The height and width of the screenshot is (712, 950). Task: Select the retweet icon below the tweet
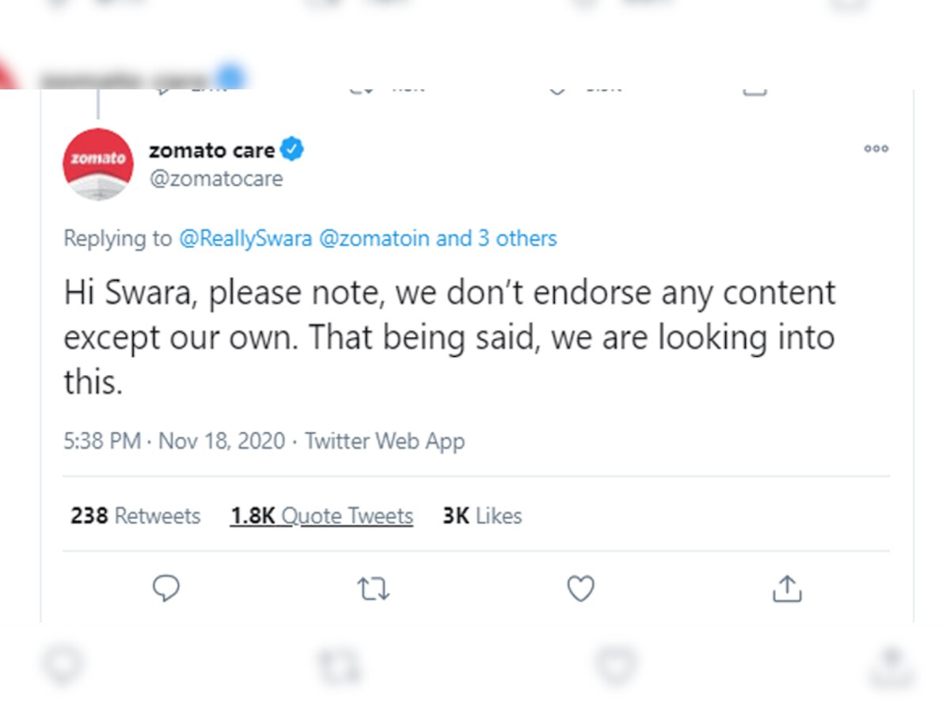pos(373,589)
